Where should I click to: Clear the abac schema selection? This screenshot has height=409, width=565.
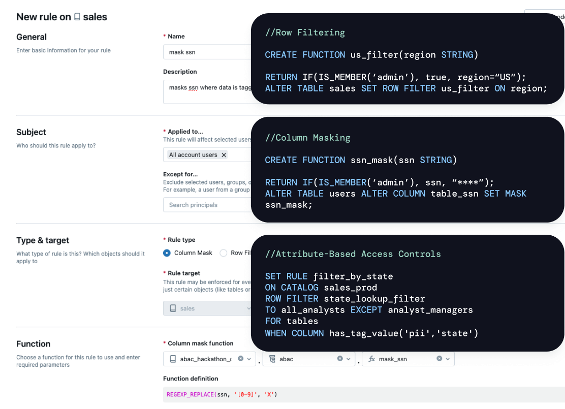click(x=340, y=359)
